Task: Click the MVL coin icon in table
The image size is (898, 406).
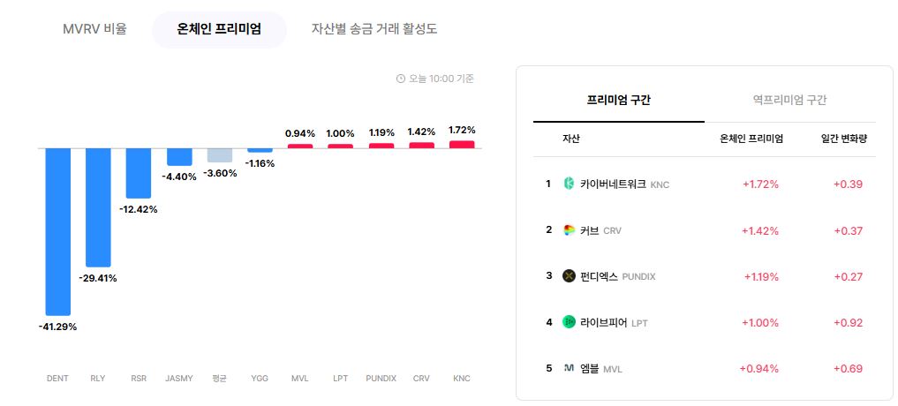Action: pos(569,368)
